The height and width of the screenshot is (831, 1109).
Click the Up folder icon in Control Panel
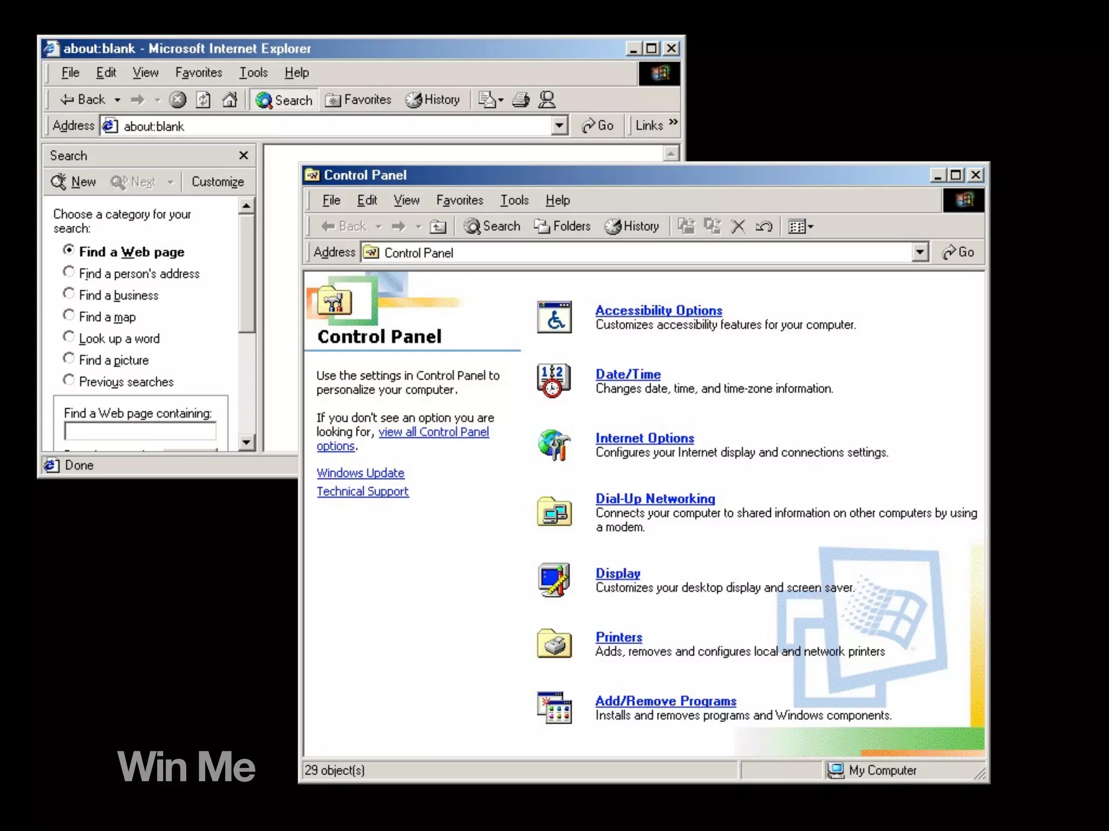tap(438, 226)
